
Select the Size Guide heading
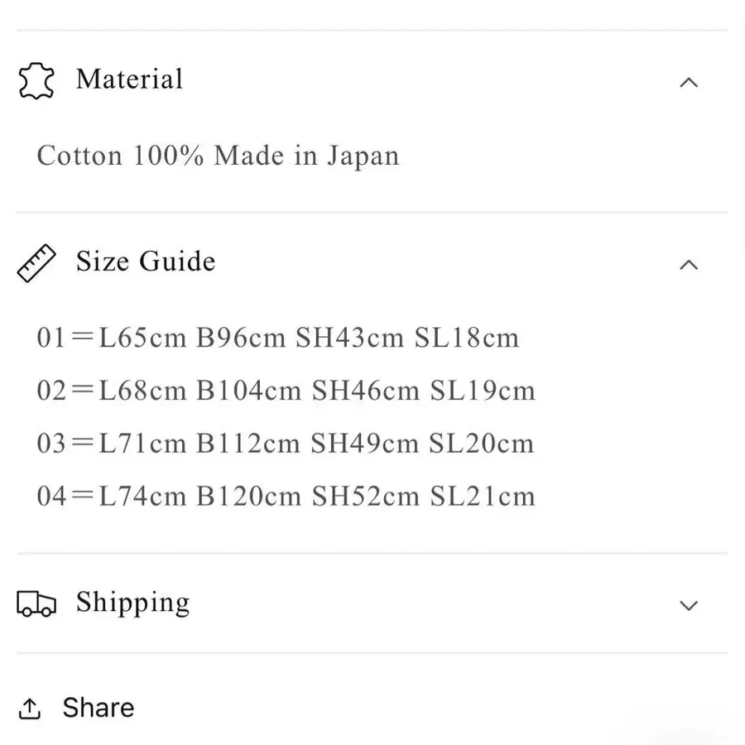point(146,261)
